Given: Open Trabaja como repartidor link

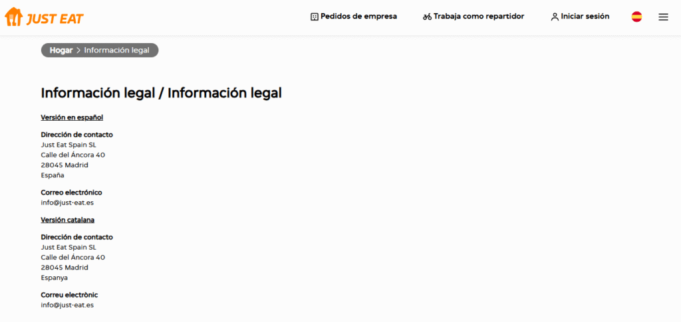Looking at the screenshot, I should (474, 17).
